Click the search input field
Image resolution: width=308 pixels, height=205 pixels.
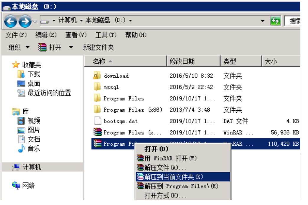(x=292, y=21)
